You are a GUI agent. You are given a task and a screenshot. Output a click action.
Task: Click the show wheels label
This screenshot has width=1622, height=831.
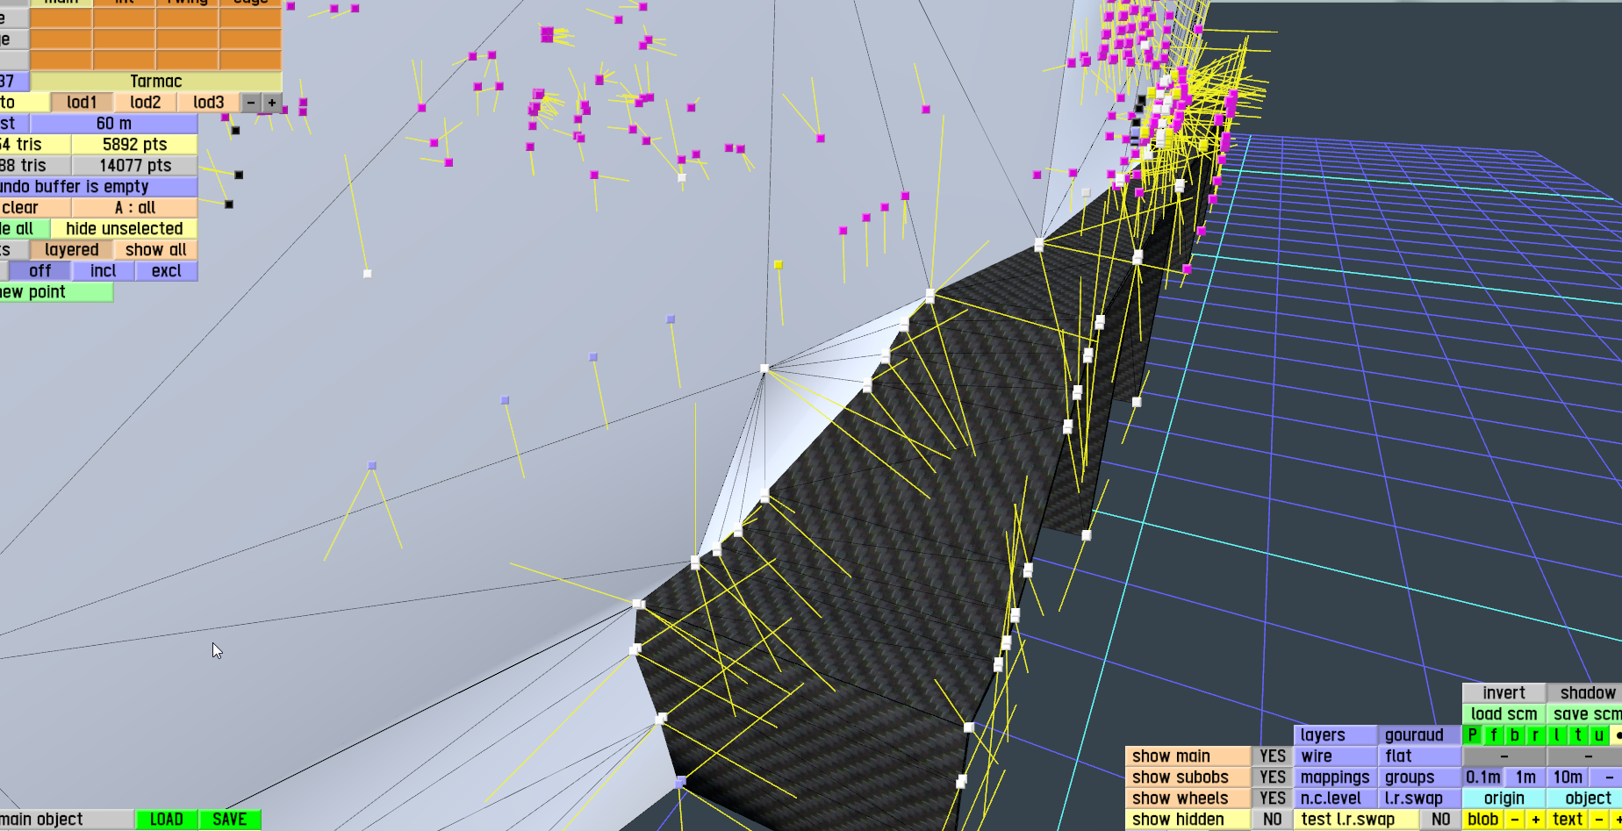pos(1188,799)
